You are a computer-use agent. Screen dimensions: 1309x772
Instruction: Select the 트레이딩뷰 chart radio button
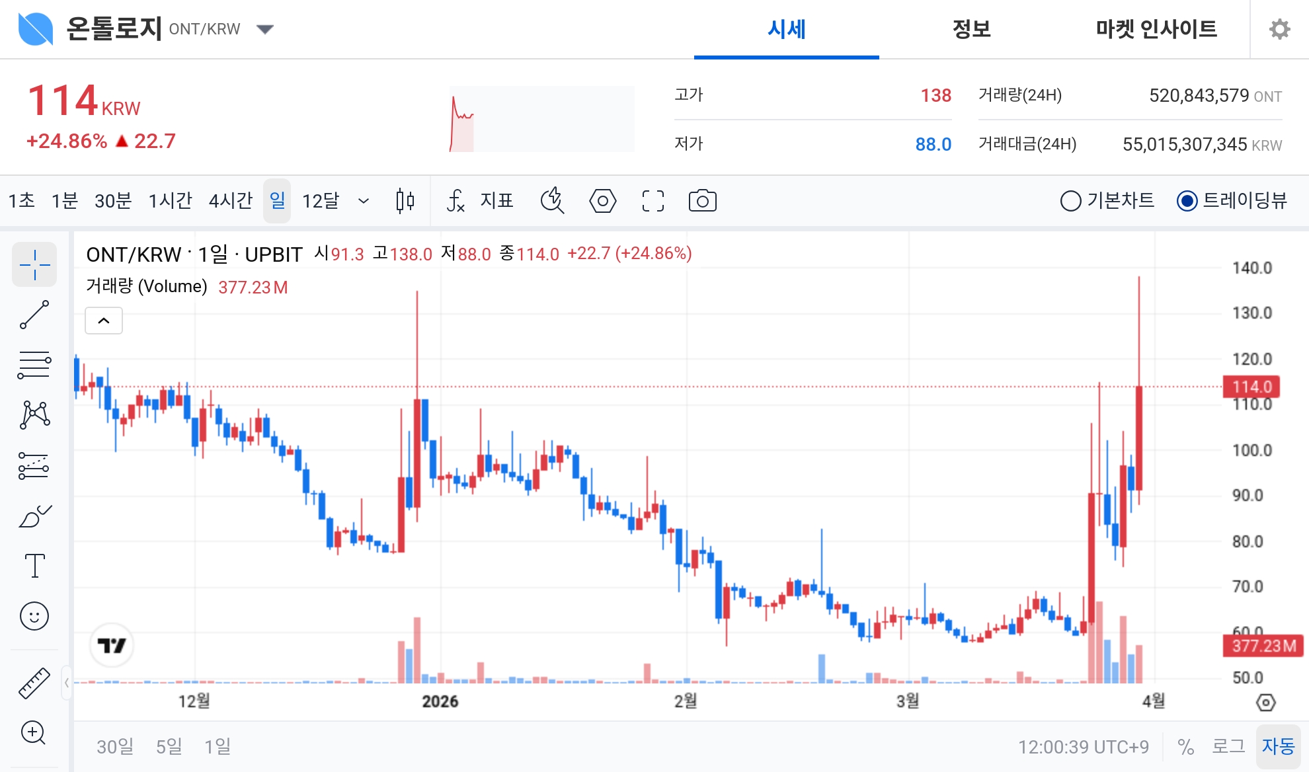pos(1186,201)
